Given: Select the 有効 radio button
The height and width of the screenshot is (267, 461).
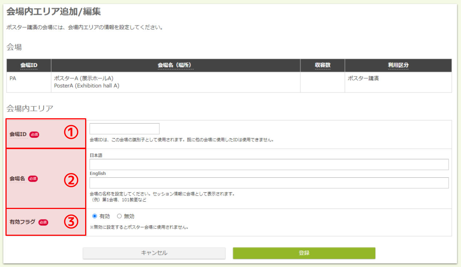Looking at the screenshot, I should (x=95, y=216).
